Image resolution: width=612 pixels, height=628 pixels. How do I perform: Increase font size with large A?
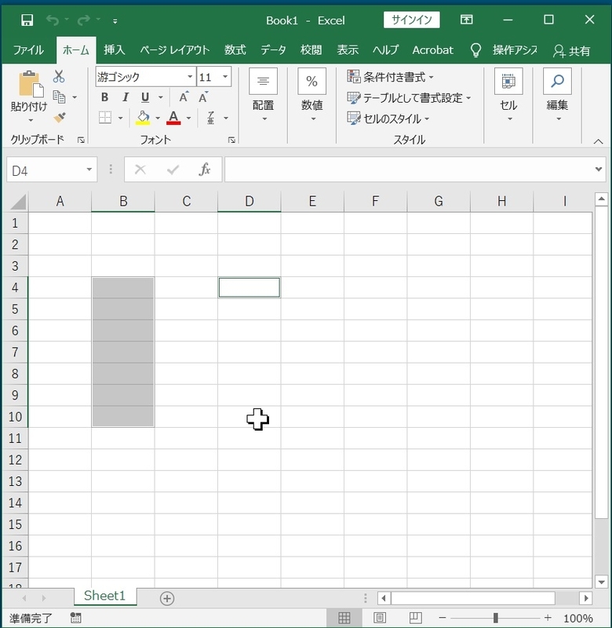click(x=184, y=97)
